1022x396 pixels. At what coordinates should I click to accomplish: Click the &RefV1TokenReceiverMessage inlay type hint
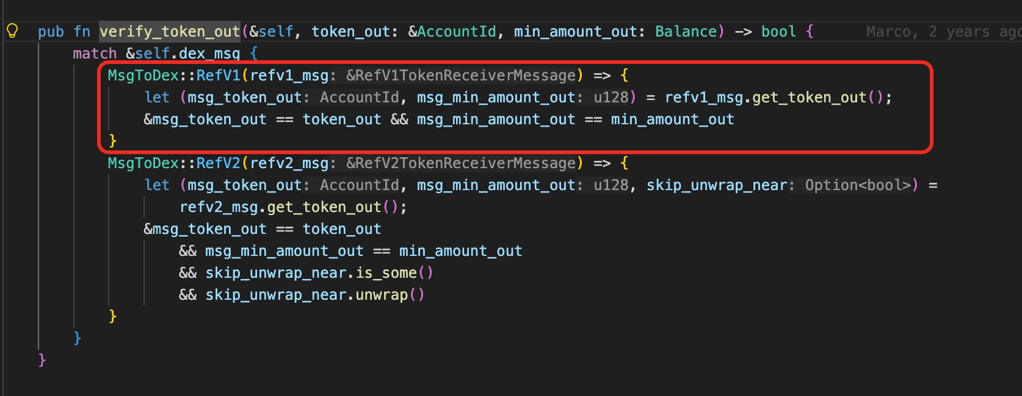click(461, 76)
